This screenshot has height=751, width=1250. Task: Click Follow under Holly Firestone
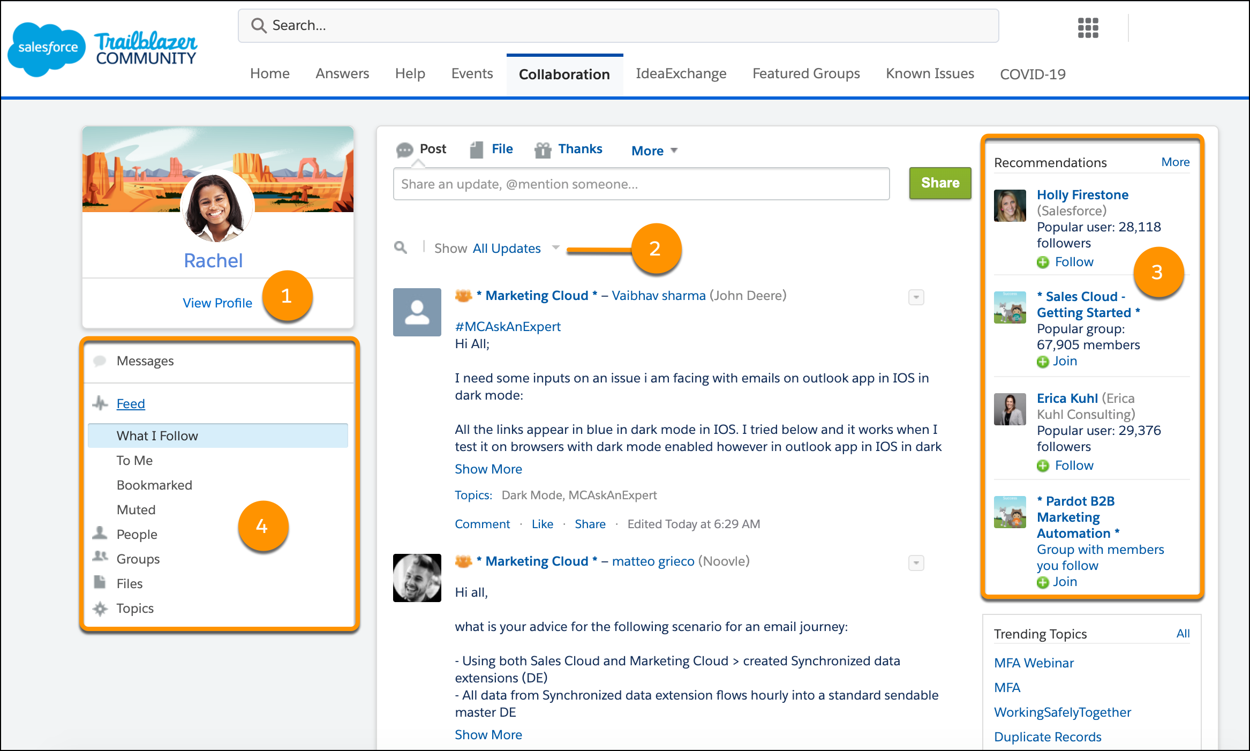(1074, 261)
